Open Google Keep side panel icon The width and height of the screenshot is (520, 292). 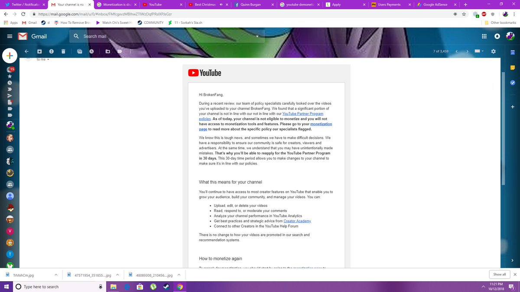(x=512, y=67)
